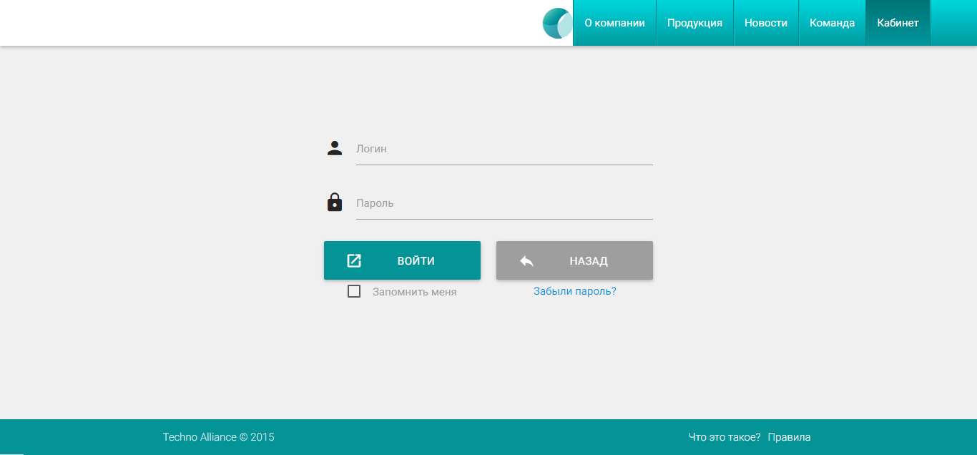Enable the Запомнить меня checkbox

point(354,291)
